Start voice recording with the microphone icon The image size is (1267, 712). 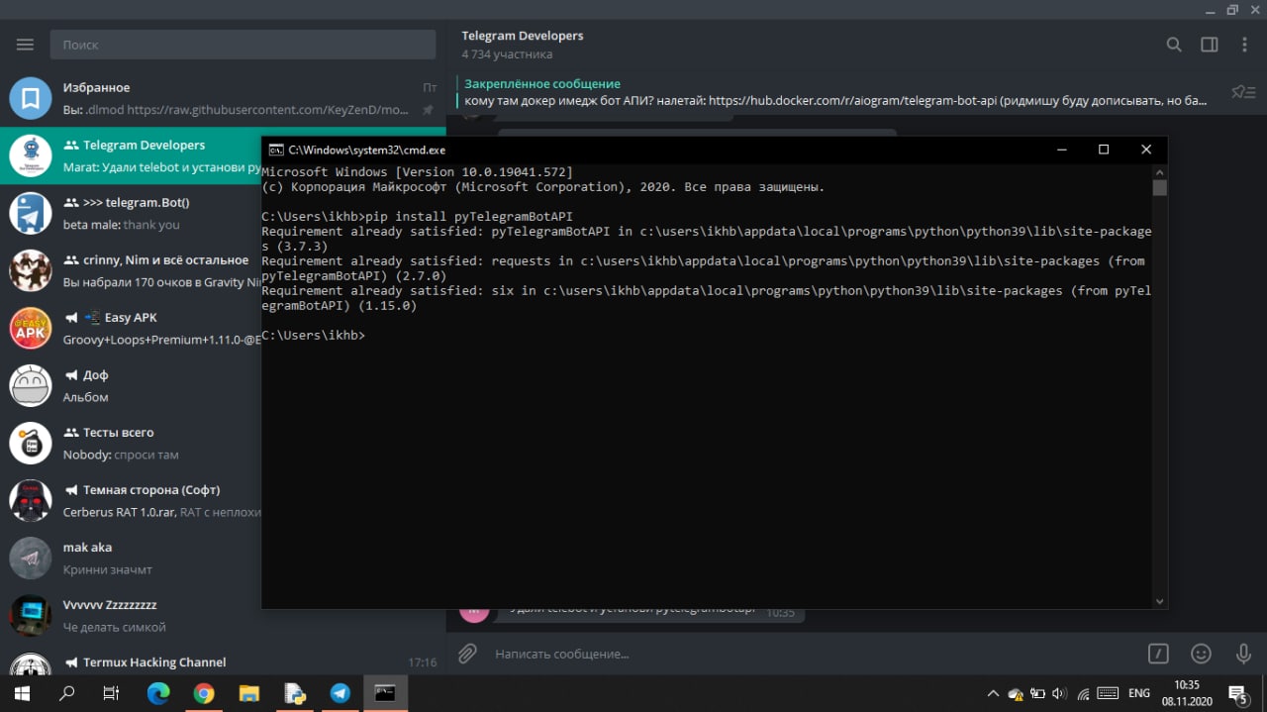pyautogui.click(x=1243, y=654)
